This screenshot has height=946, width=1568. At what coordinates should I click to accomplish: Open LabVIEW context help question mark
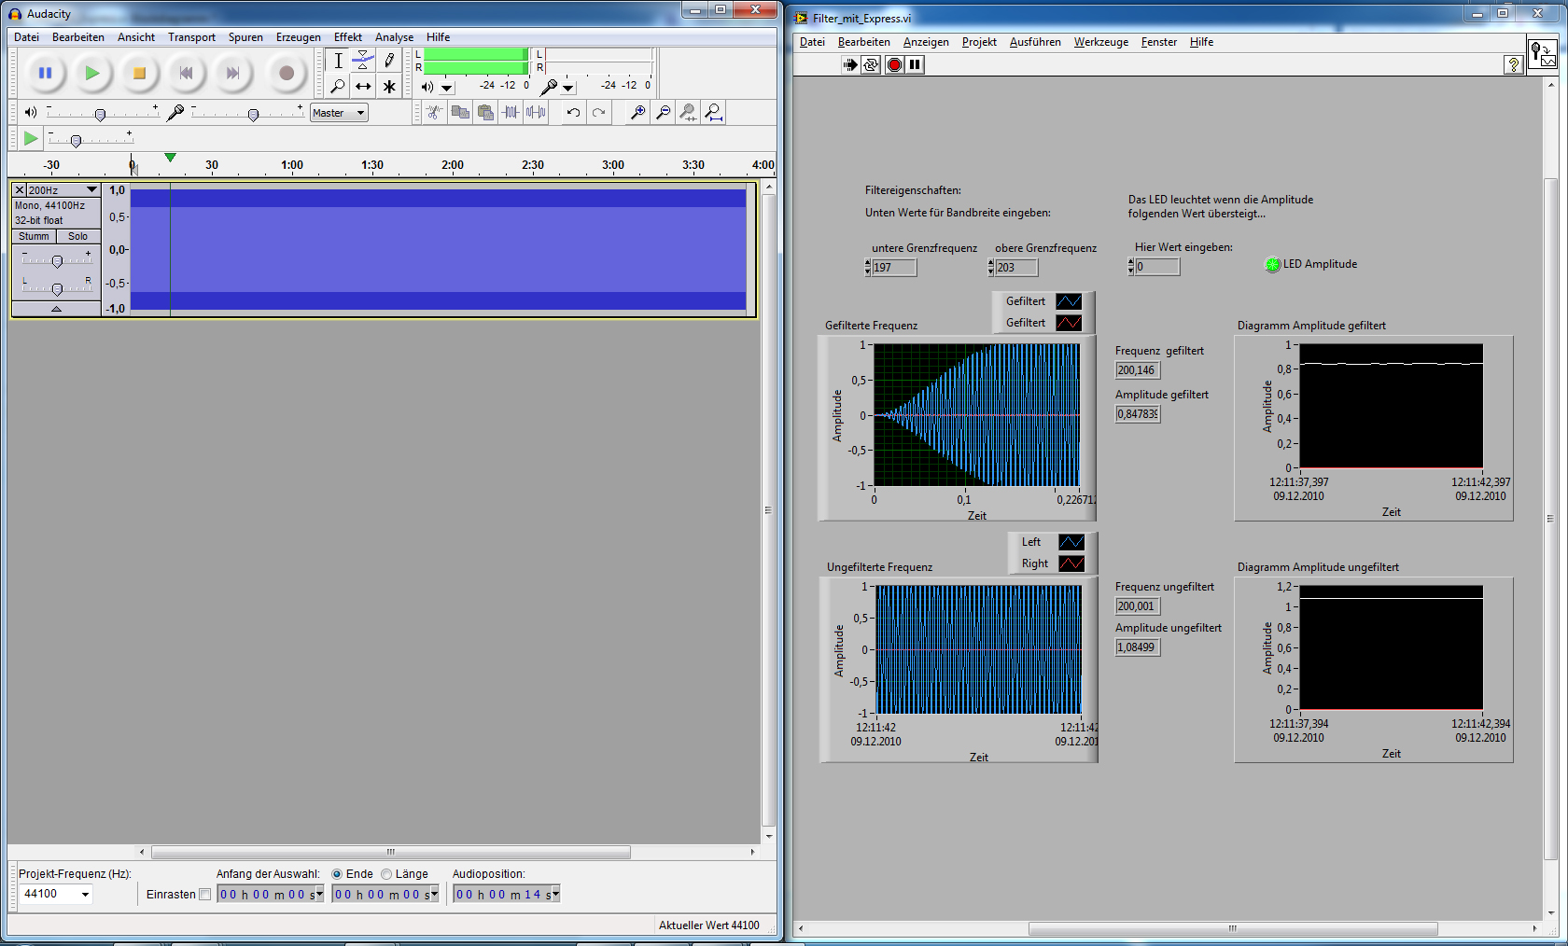[1514, 64]
